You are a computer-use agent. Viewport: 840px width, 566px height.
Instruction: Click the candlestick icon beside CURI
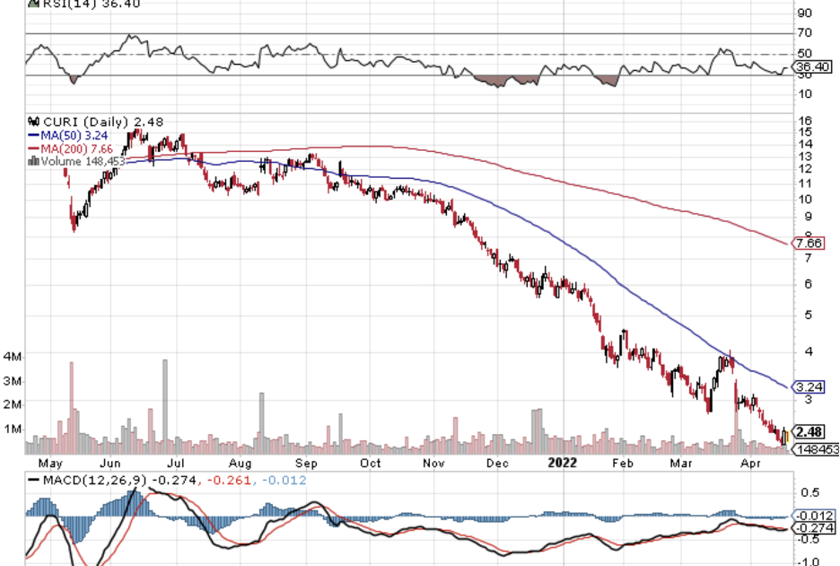click(34, 122)
